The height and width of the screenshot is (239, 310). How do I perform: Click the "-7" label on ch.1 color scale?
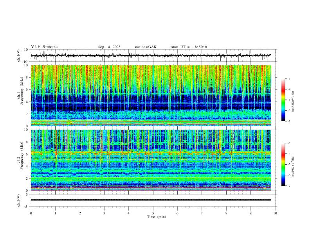[288, 121]
